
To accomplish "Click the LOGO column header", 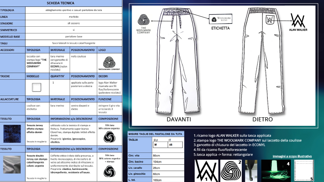I will 102,50.
